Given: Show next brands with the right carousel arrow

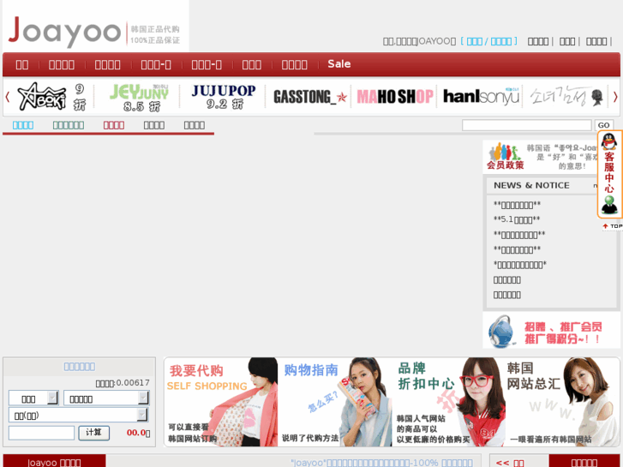Looking at the screenshot, I should 615,96.
